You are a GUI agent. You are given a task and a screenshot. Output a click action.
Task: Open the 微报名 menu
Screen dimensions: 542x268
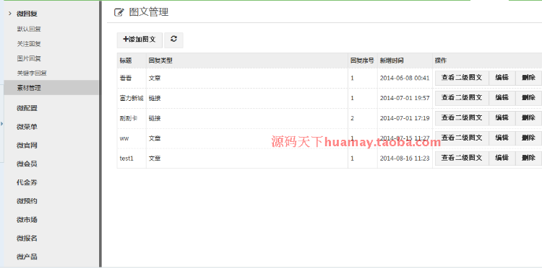(x=27, y=238)
